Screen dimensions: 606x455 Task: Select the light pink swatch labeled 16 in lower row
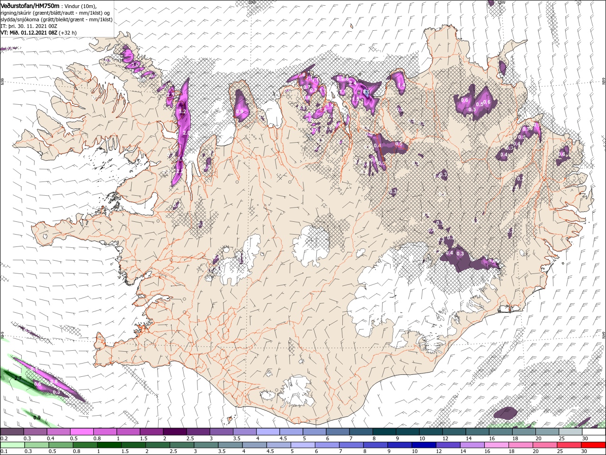click(x=497, y=445)
